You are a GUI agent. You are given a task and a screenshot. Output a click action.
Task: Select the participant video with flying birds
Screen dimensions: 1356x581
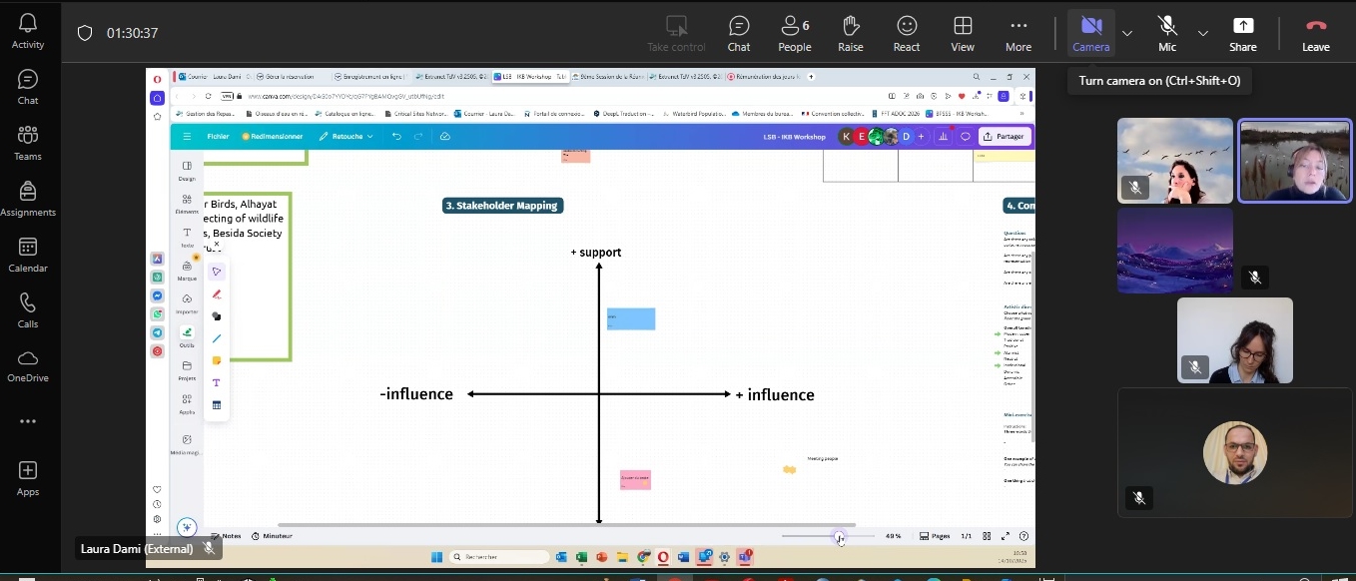(1174, 161)
